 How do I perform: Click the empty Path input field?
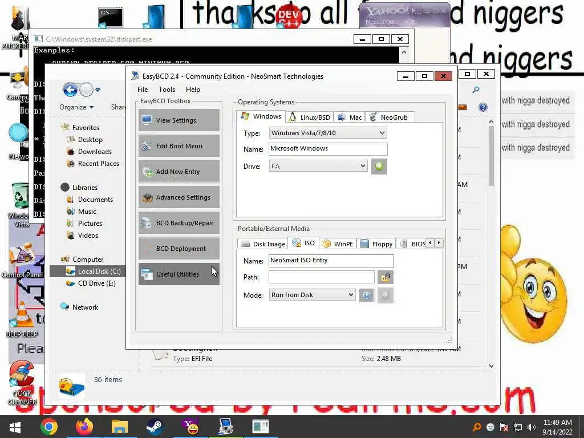(322, 277)
